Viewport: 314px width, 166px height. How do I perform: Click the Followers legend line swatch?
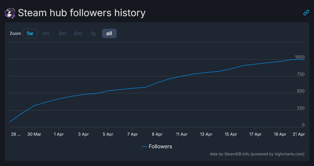pos(145,147)
